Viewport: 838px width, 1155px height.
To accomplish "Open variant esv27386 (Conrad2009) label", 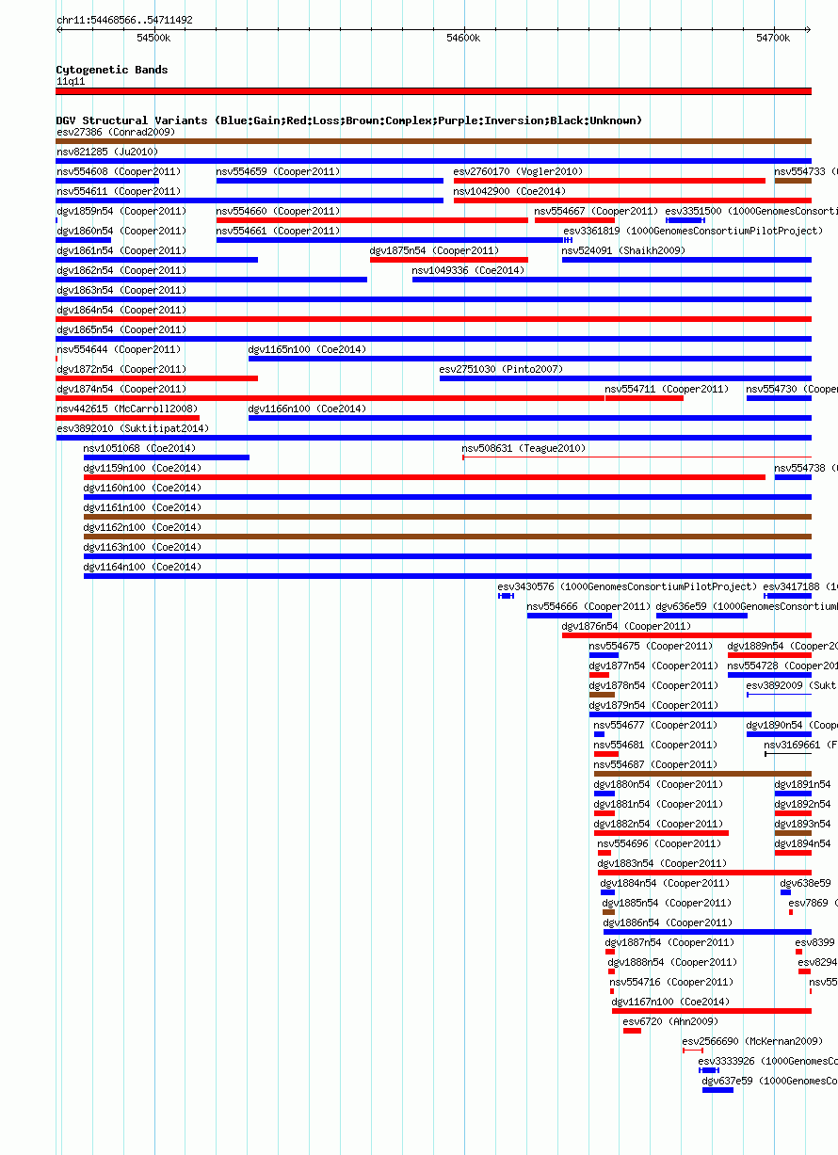I will click(x=116, y=132).
